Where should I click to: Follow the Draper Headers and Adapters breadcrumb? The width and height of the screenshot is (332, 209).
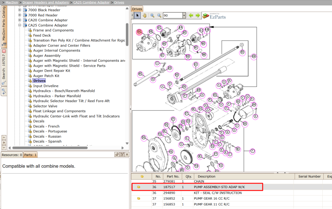45,3
